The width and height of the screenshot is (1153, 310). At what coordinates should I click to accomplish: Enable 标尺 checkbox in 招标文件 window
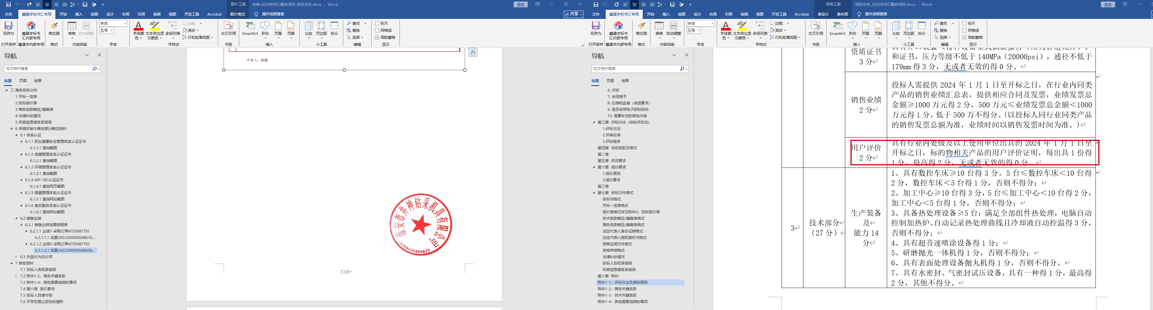point(965,23)
